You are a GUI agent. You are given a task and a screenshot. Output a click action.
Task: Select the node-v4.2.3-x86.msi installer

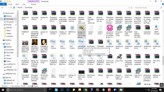tap(138, 73)
